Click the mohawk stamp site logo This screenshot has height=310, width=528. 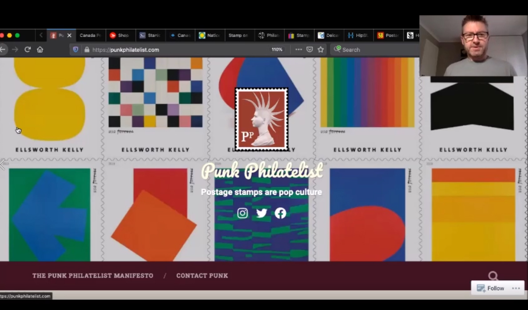262,119
